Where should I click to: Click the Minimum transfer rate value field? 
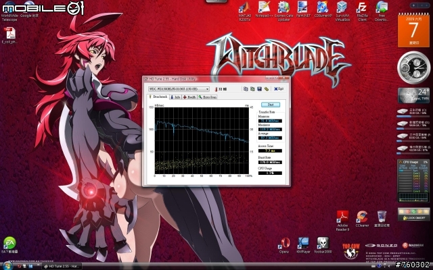coord(270,121)
